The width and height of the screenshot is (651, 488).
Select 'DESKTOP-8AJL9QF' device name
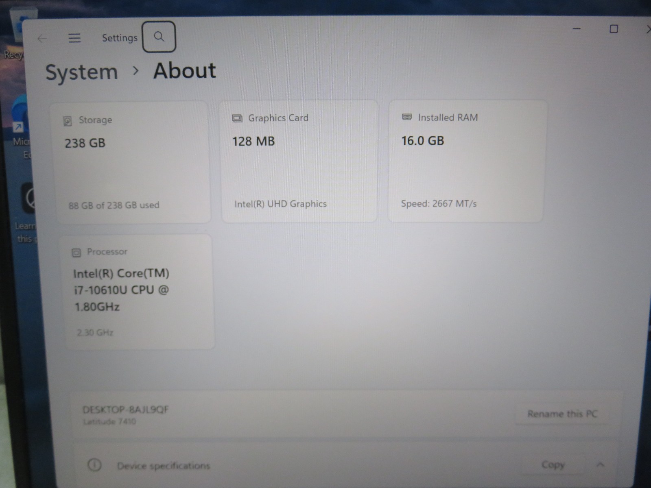click(125, 410)
